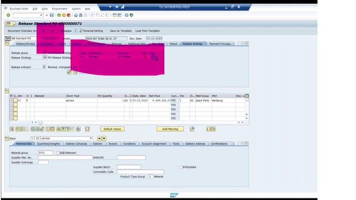Viewport: 356px width, 200px height.
Task: Click the Personal Setting button
Action: tap(91, 31)
